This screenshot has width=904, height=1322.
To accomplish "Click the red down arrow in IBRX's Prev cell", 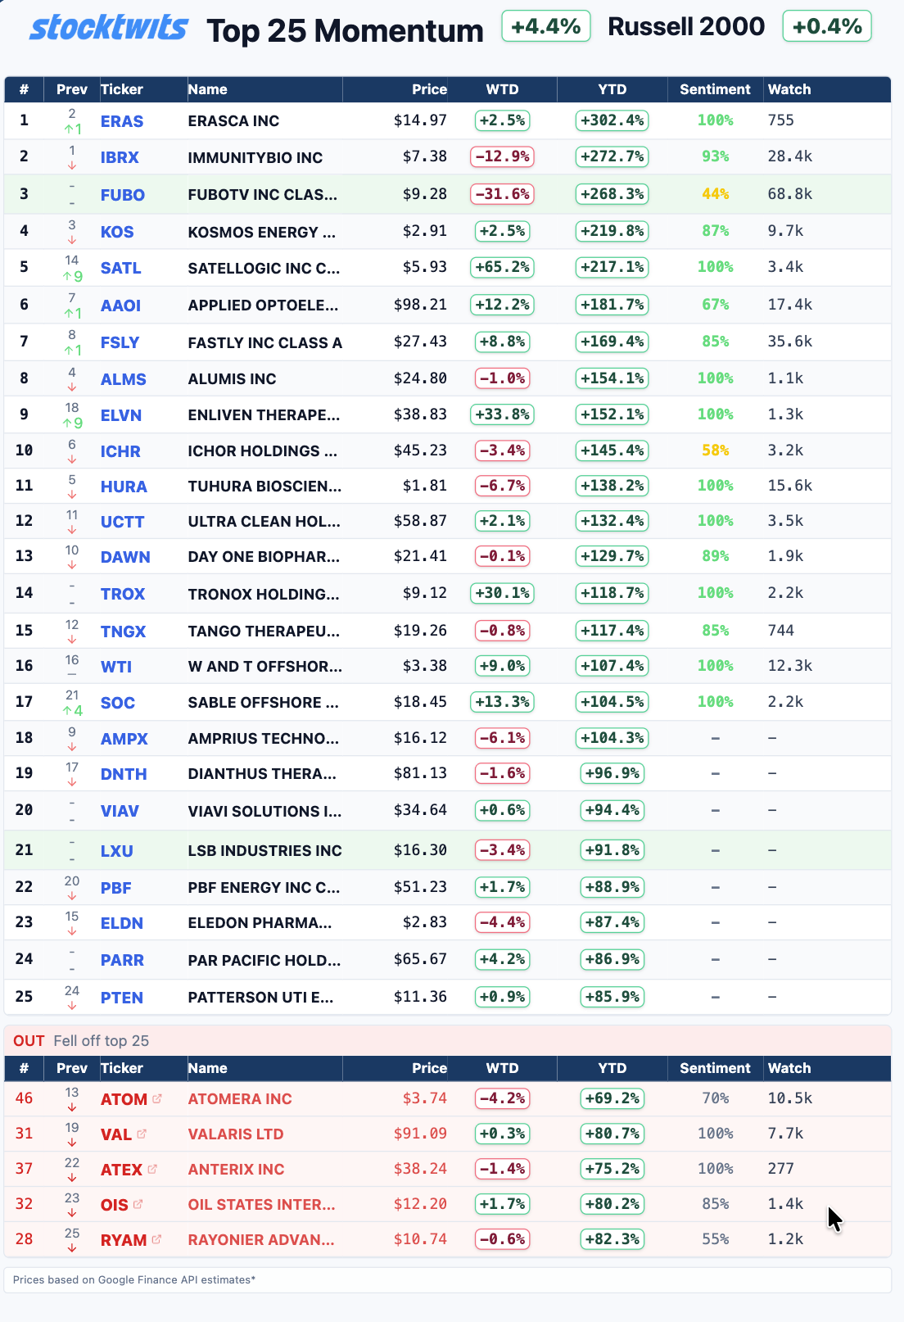I will (x=72, y=165).
